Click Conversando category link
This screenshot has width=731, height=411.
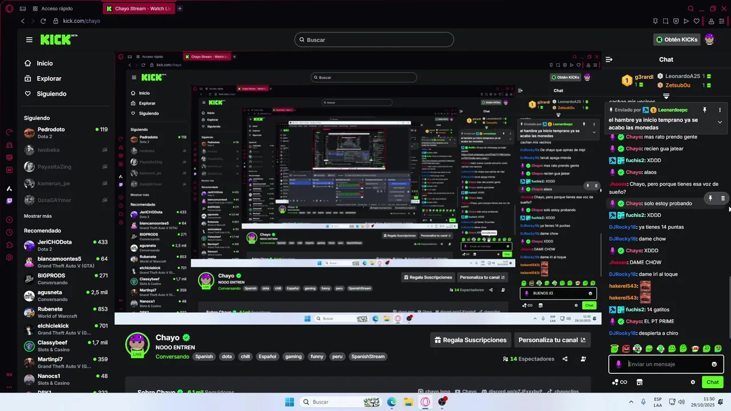(172, 357)
